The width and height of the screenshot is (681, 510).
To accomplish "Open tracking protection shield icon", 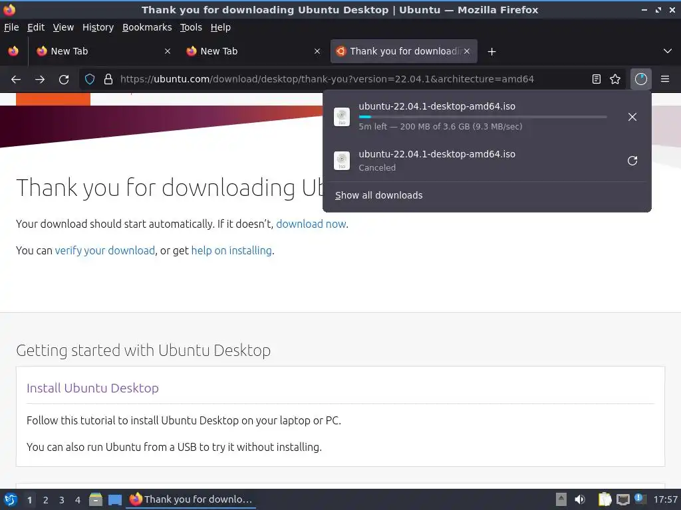I will tap(90, 79).
